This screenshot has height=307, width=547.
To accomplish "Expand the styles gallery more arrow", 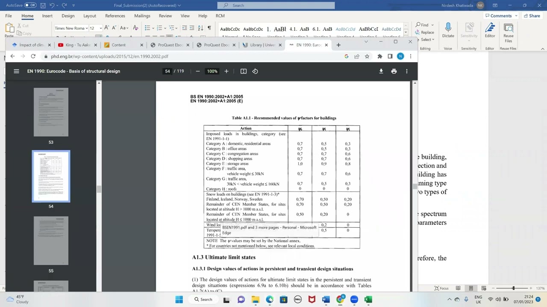I will 406,33.
